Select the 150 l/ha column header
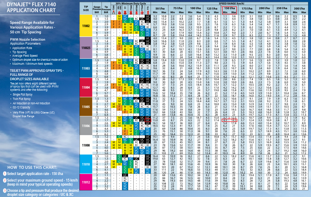The height and width of the screenshot is (197, 311). [x=229, y=8]
